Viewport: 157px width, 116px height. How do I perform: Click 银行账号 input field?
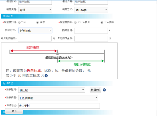35,2
